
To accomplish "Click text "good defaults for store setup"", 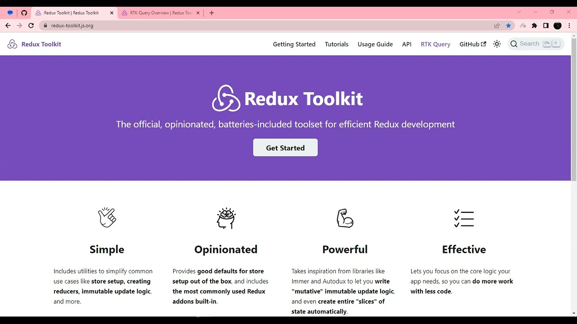I will click(218, 276).
